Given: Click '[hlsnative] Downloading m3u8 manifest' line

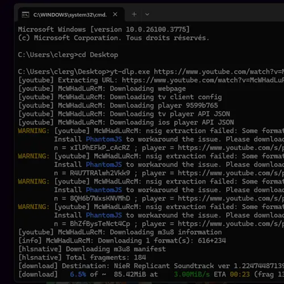Looking at the screenshot, I should (x=92, y=249).
